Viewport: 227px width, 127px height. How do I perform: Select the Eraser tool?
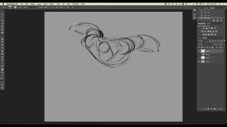click(x=2, y=45)
